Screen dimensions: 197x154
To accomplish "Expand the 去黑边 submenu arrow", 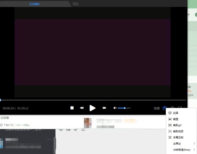I will [194, 143].
